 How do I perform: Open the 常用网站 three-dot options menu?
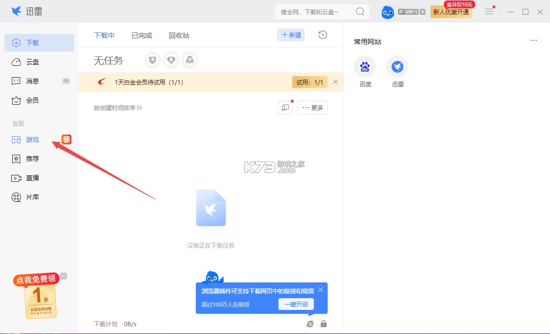(x=533, y=41)
